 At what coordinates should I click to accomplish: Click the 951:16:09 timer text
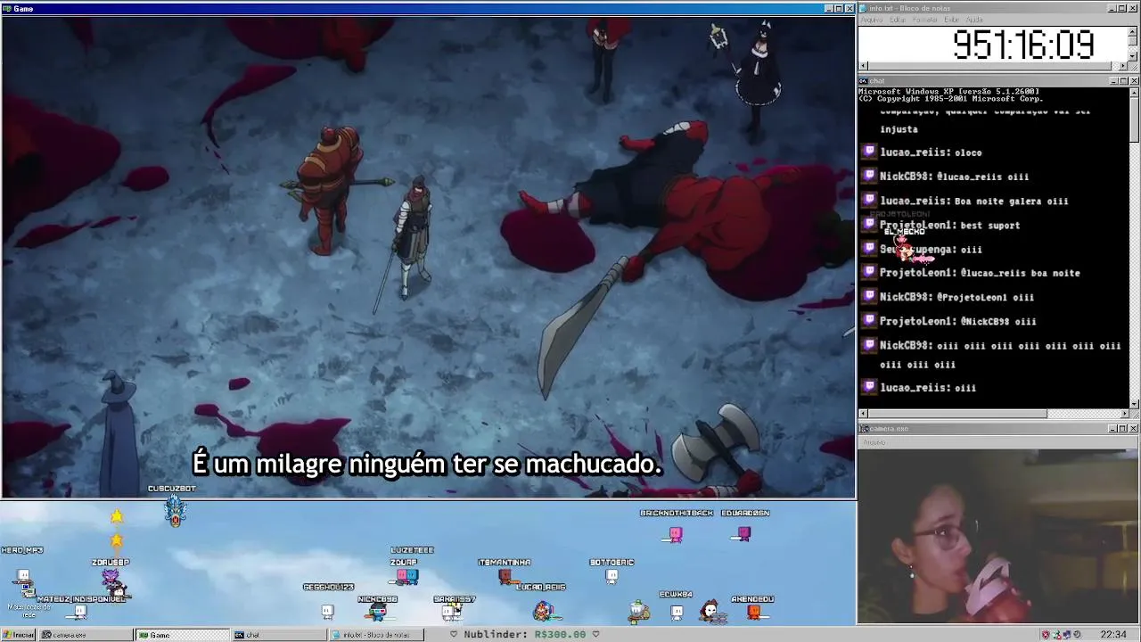pos(1023,45)
